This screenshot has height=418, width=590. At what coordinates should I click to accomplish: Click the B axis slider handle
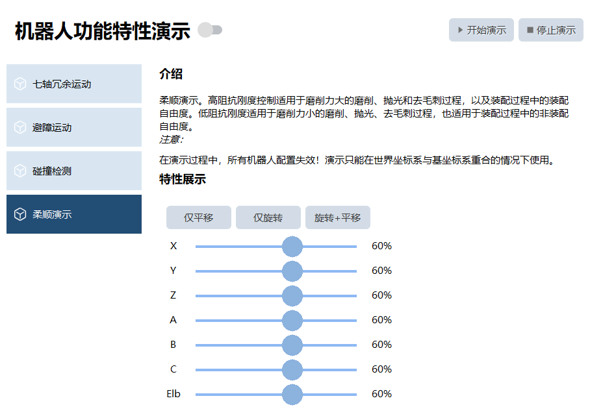(x=292, y=345)
